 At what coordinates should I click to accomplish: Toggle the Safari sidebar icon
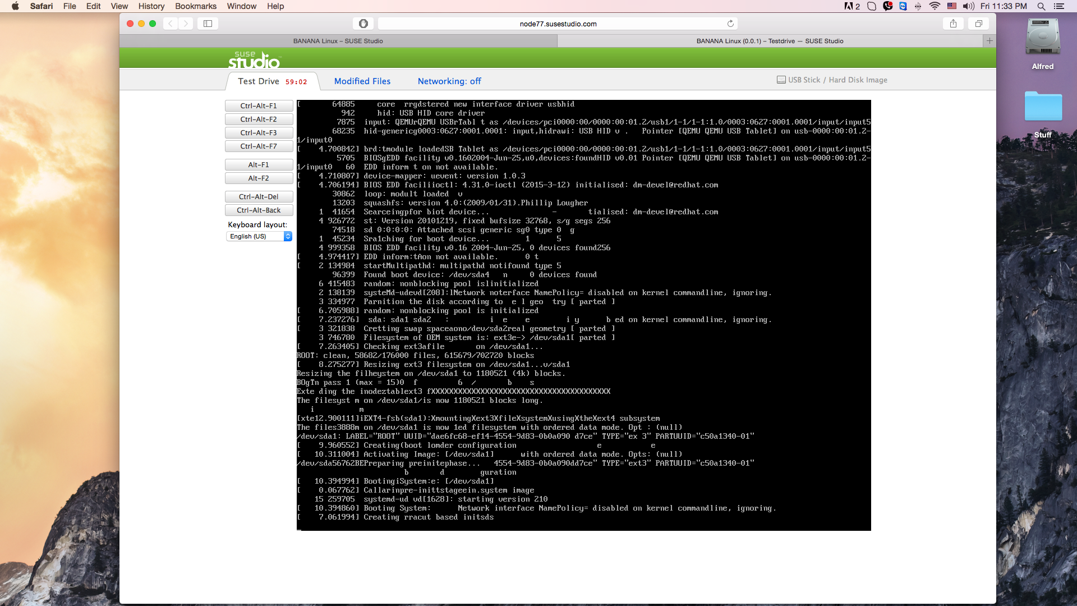[208, 24]
